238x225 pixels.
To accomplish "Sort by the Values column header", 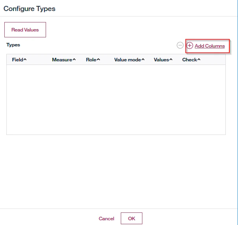I will pyautogui.click(x=163, y=60).
